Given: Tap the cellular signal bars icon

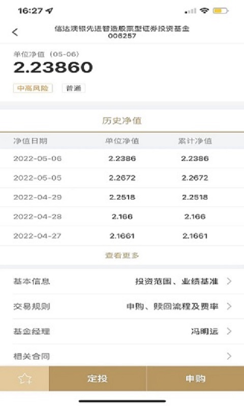Looking at the screenshot, I should (190, 11).
